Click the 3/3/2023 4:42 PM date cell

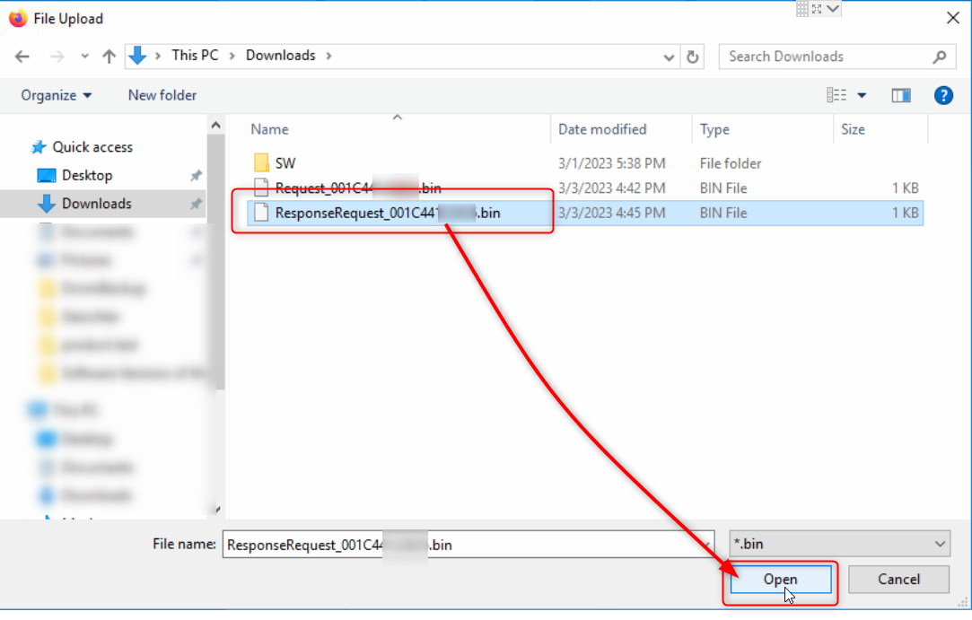(611, 188)
